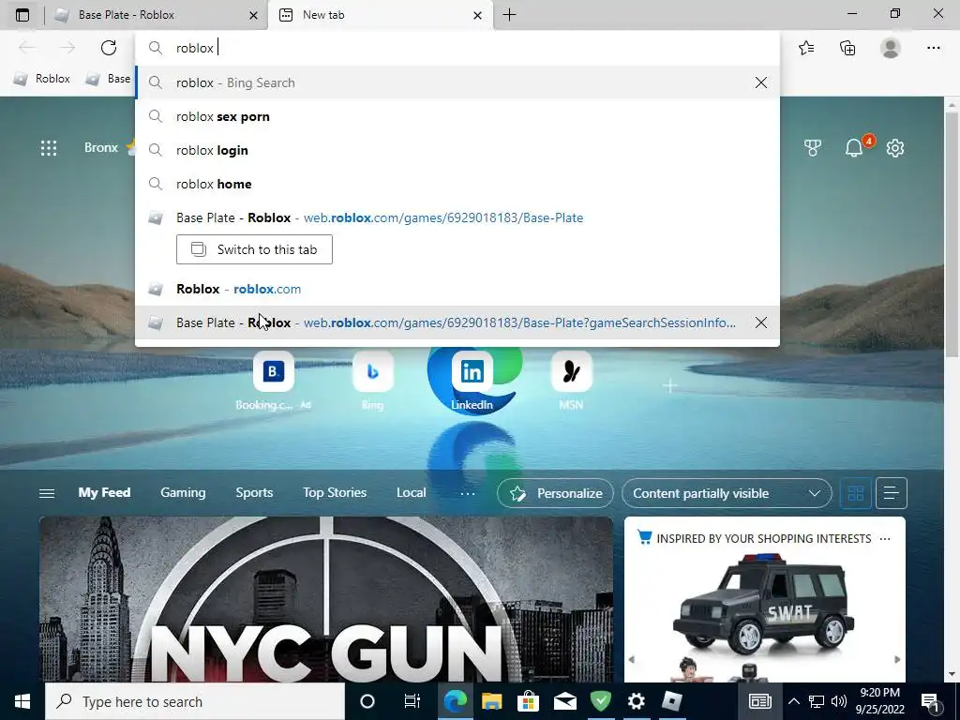Open the Collections icon
This screenshot has height=720, width=960.
pos(847,48)
